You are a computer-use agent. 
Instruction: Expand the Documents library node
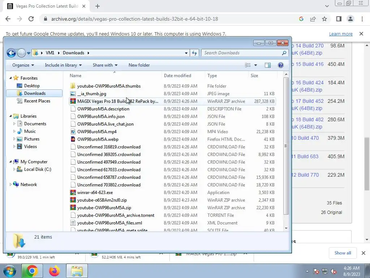[14, 124]
